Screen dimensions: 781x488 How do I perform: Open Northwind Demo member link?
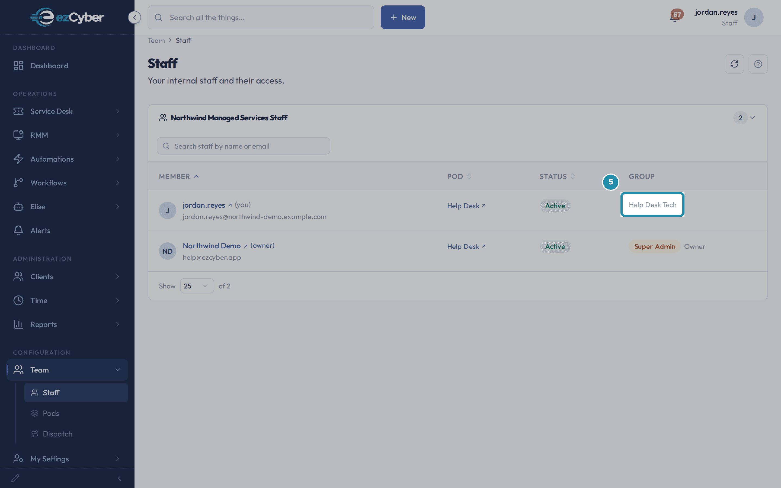212,246
